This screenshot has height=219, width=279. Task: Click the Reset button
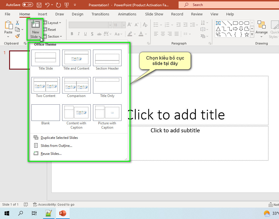(50, 30)
